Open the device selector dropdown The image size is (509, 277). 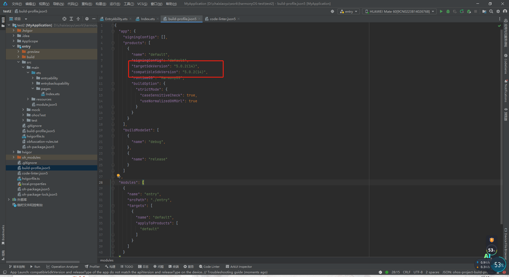tap(399, 11)
